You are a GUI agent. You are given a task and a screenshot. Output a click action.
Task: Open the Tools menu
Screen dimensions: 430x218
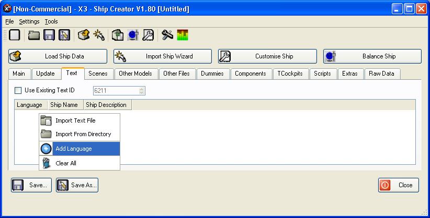pyautogui.click(x=51, y=21)
